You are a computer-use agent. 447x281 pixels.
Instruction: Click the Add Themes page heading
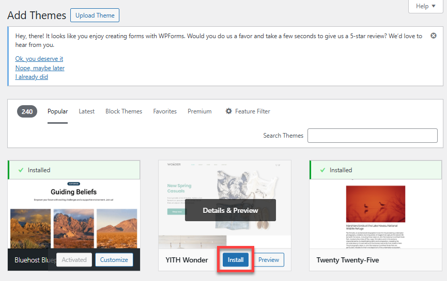click(37, 15)
